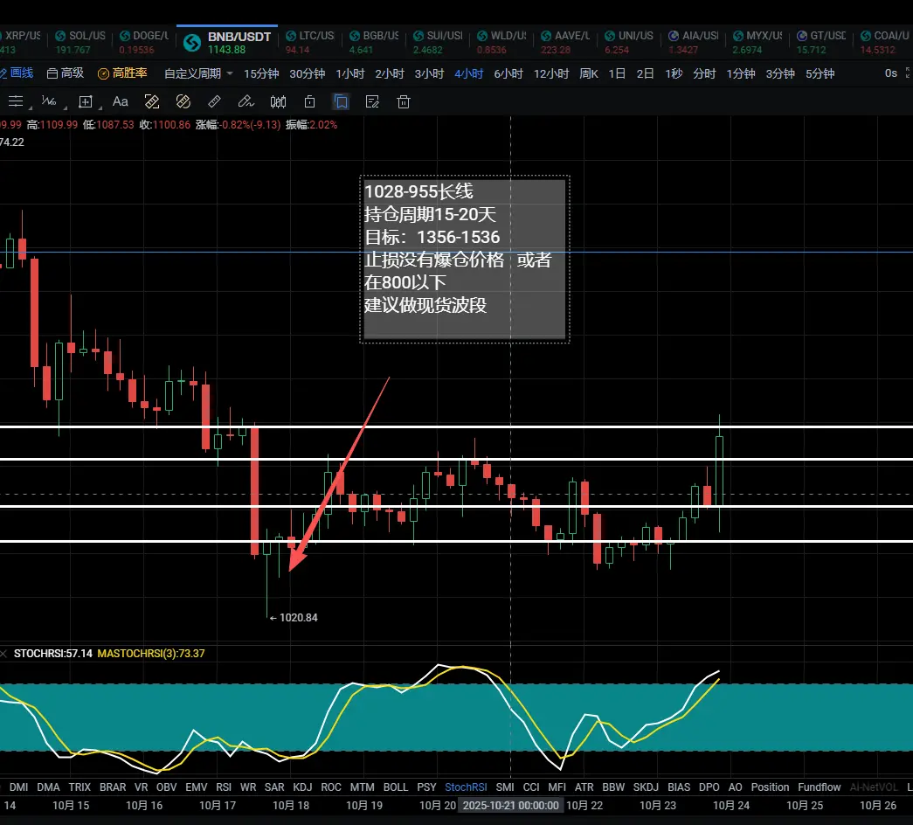913x825 pixels.
Task: Switch to the 2日 timeframe
Action: (645, 73)
